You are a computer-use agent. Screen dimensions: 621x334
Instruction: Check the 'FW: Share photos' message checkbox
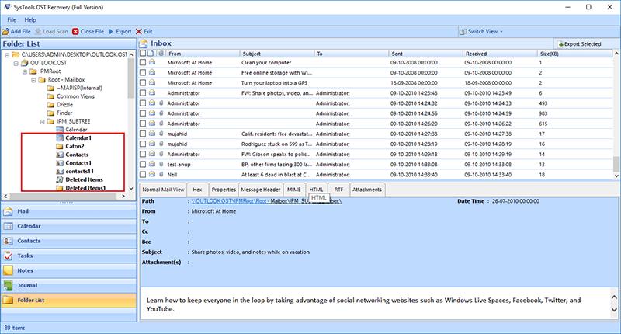pyautogui.click(x=143, y=92)
